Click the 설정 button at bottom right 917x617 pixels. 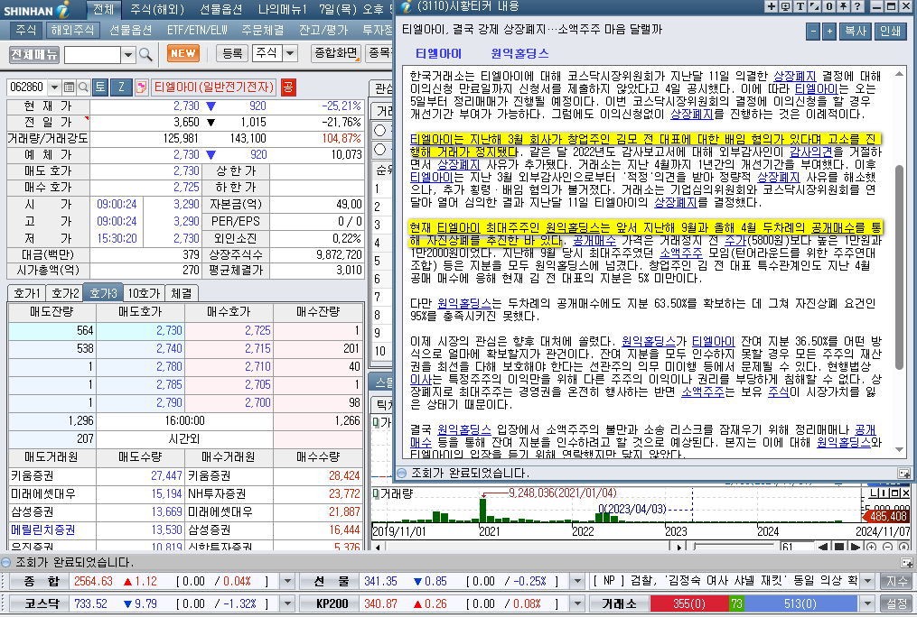click(x=896, y=603)
